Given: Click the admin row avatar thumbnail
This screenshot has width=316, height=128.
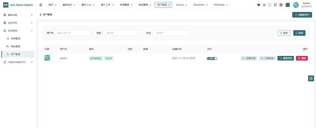Looking at the screenshot, I should tap(47, 58).
